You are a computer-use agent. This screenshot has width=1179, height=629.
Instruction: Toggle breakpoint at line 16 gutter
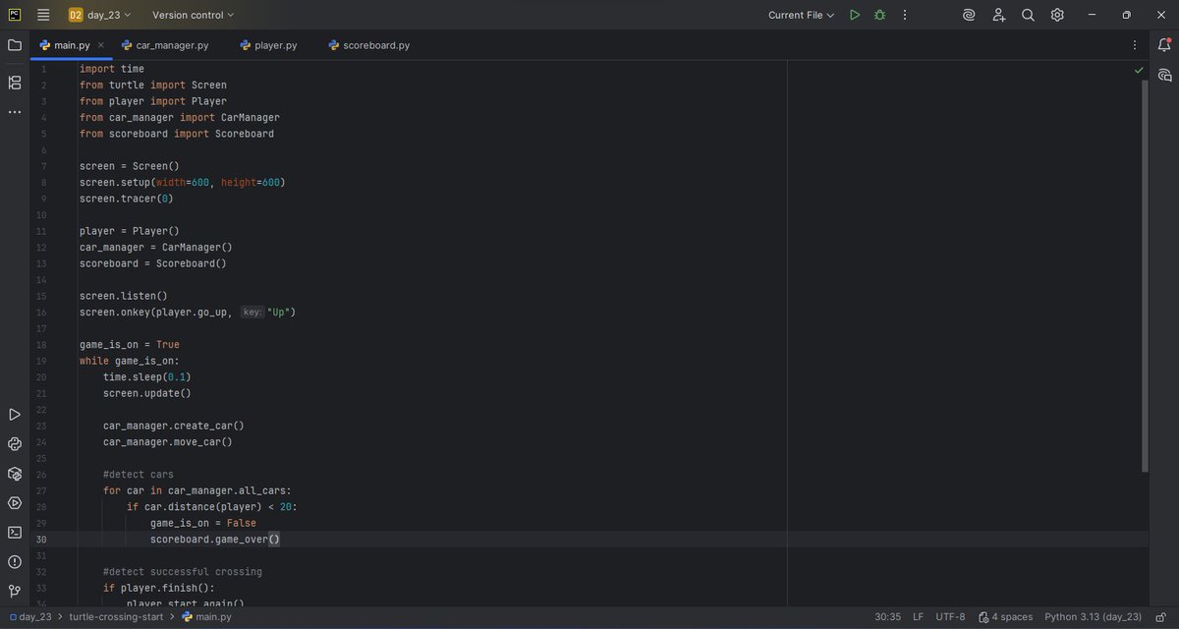click(x=41, y=313)
